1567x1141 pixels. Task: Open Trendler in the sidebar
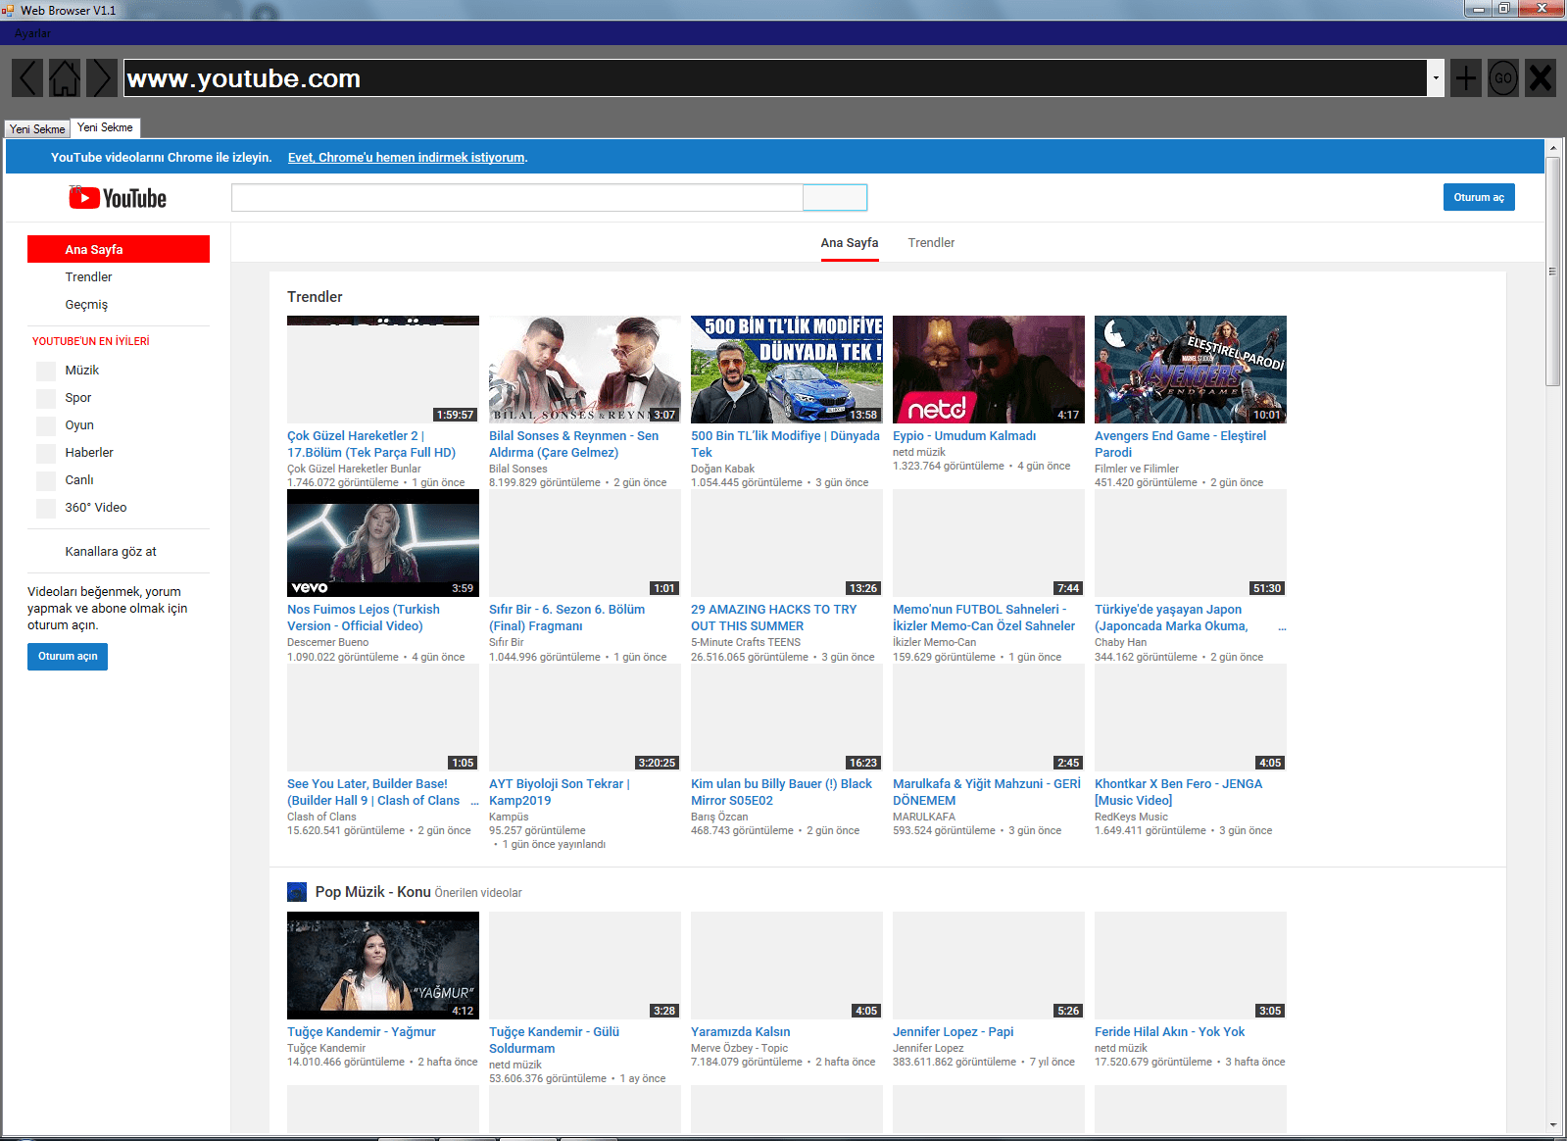88,277
